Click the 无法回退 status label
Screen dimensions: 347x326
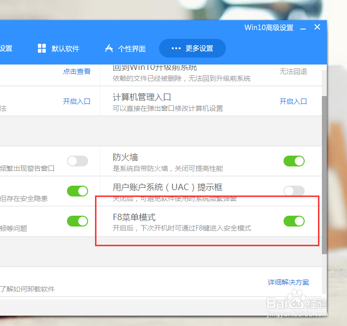click(293, 71)
